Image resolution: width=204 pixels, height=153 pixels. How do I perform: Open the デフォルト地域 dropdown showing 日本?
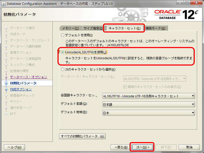[x=149, y=113]
